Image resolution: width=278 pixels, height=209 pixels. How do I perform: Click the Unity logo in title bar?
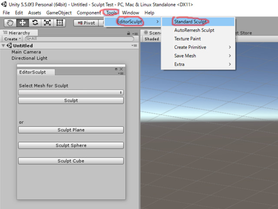pyautogui.click(x=4, y=4)
